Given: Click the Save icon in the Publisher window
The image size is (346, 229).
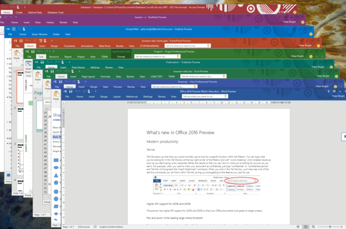Looking at the screenshot, I should (x=42, y=62).
